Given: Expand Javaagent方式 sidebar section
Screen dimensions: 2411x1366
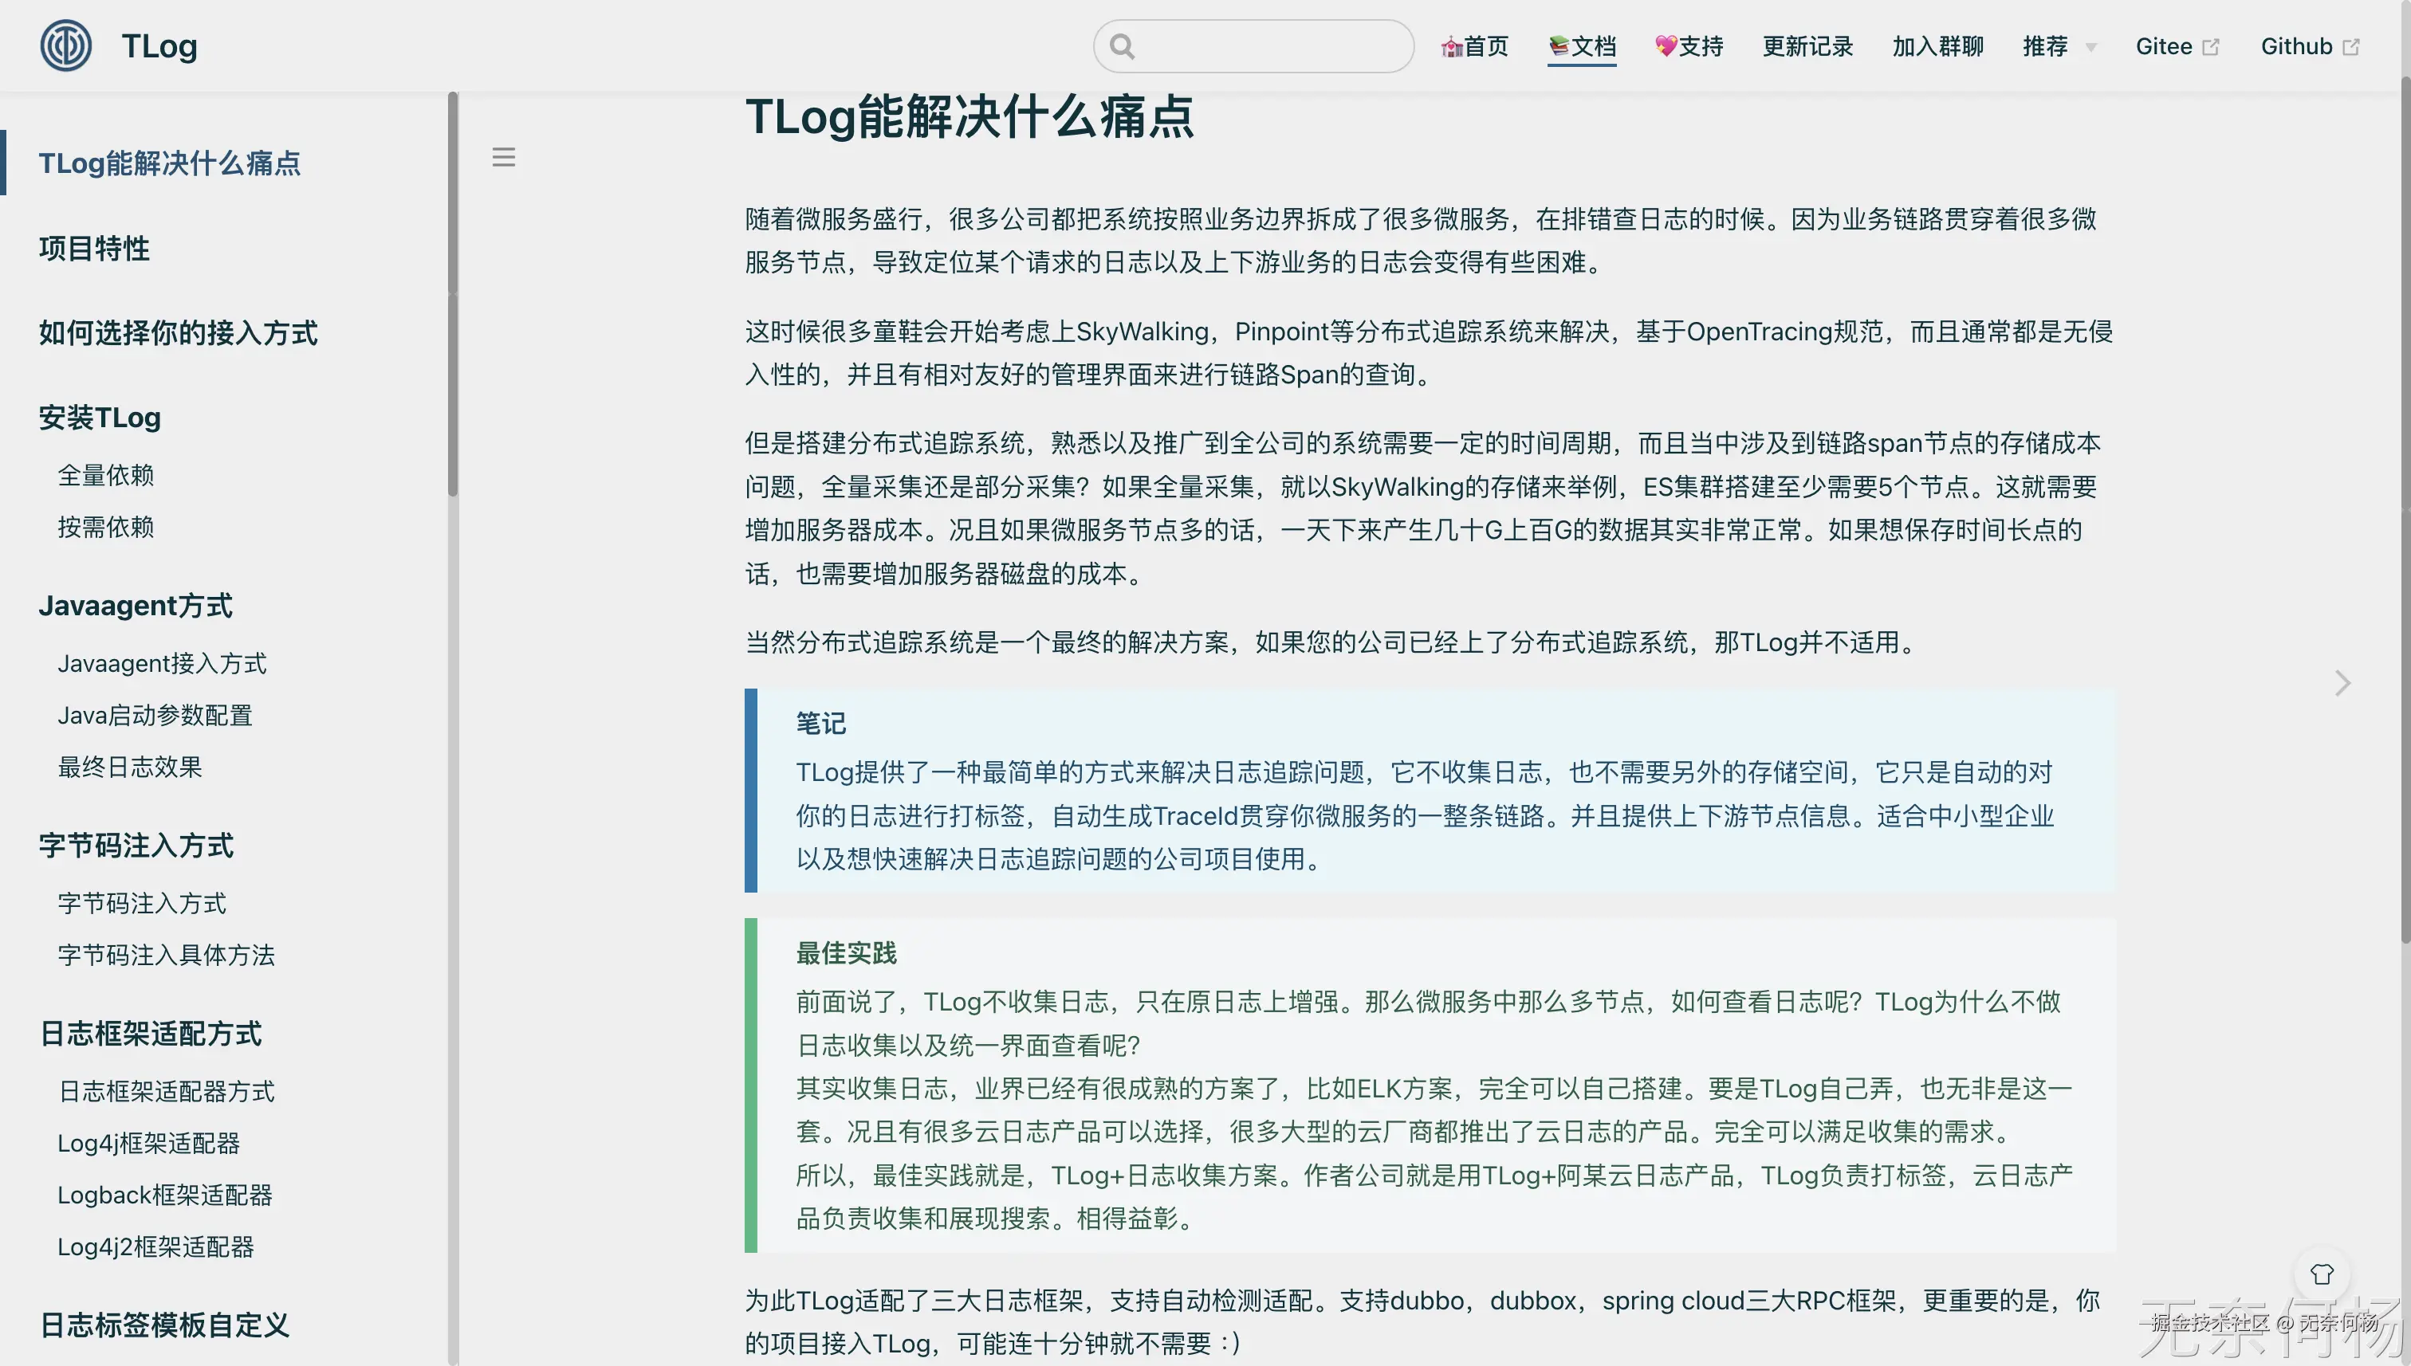Looking at the screenshot, I should (136, 606).
